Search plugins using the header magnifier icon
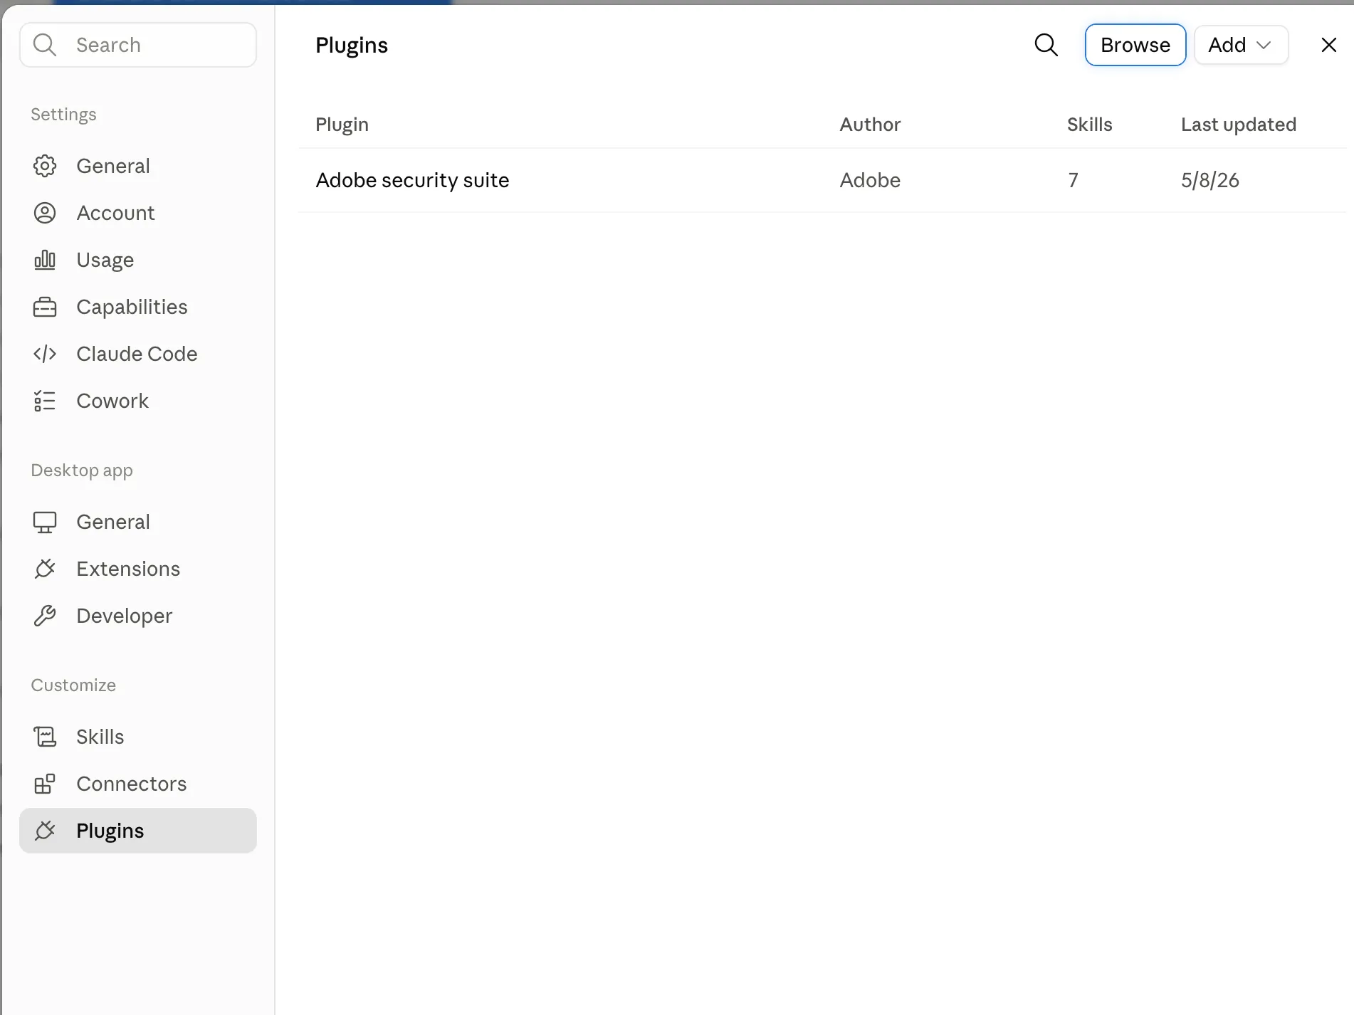Viewport: 1354px width, 1015px height. pos(1046,45)
